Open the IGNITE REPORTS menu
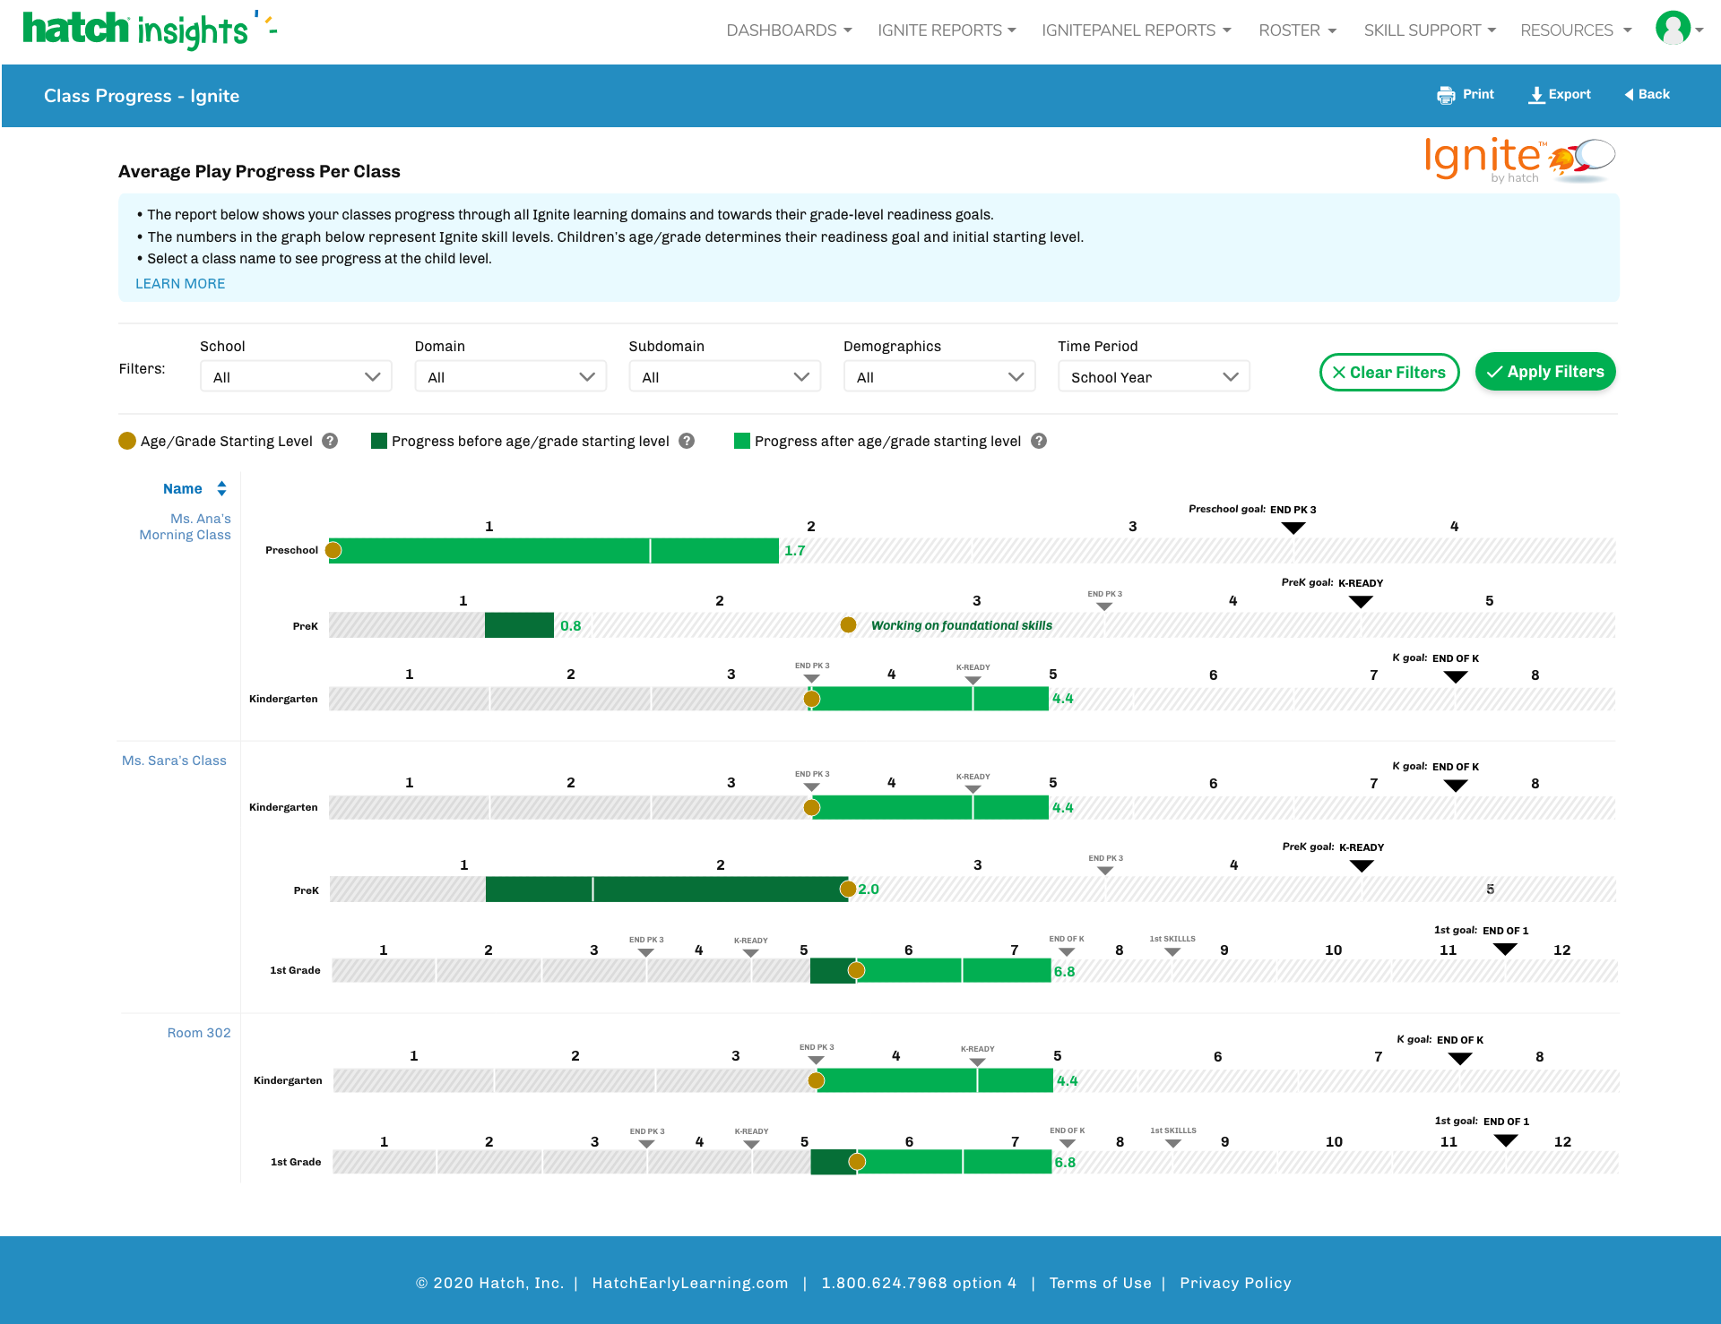The width and height of the screenshot is (1721, 1324). tap(946, 30)
